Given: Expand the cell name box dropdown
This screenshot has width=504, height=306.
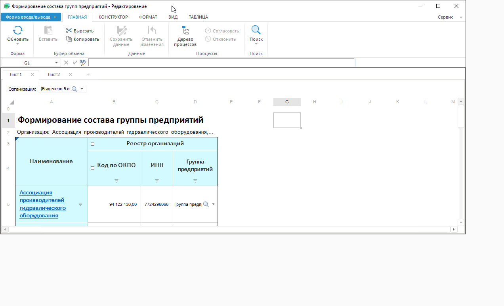Looking at the screenshot, I should point(56,63).
